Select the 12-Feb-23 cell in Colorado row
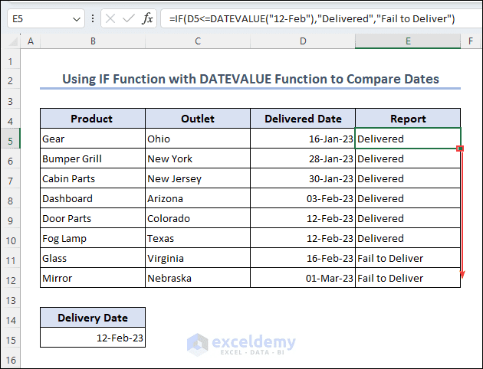483x369 pixels. point(303,218)
